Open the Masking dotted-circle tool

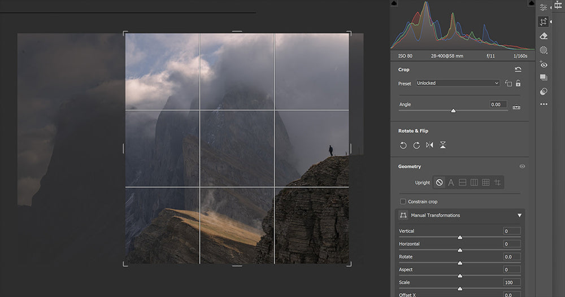click(544, 50)
